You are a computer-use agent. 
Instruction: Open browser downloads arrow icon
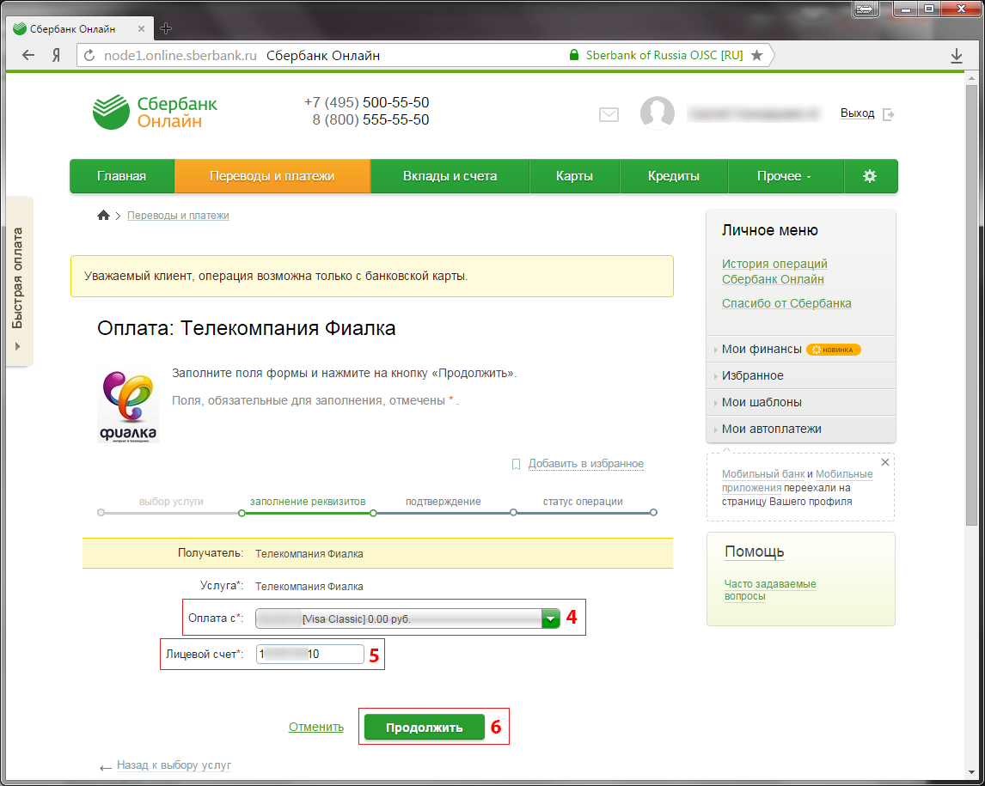[957, 56]
